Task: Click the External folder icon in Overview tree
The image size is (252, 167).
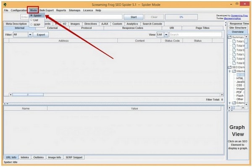Action: pos(234,103)
